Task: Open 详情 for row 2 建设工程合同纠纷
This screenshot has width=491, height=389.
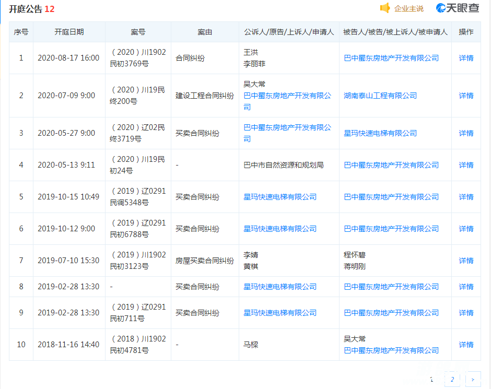Action: point(466,96)
